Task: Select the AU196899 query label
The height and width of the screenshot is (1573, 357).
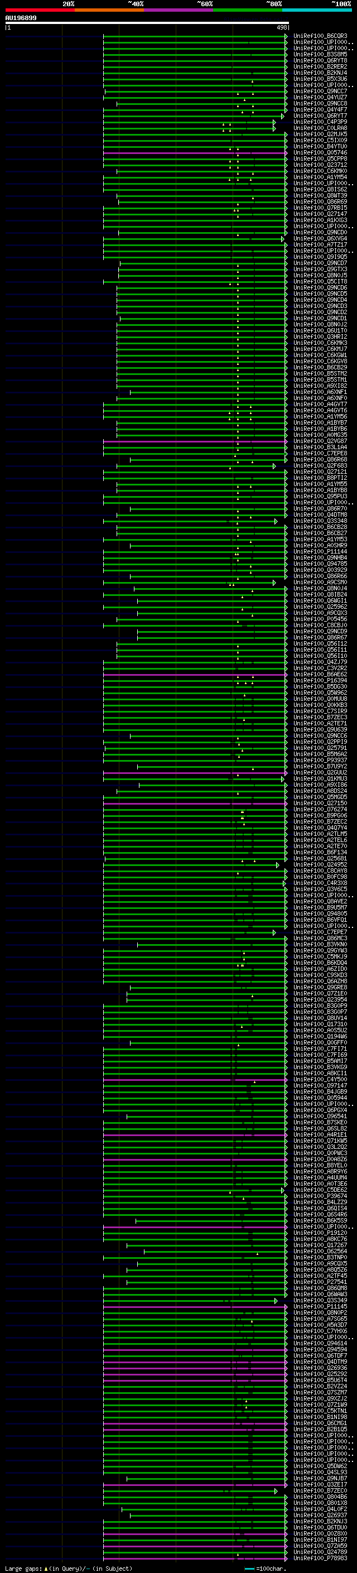Action: point(21,18)
